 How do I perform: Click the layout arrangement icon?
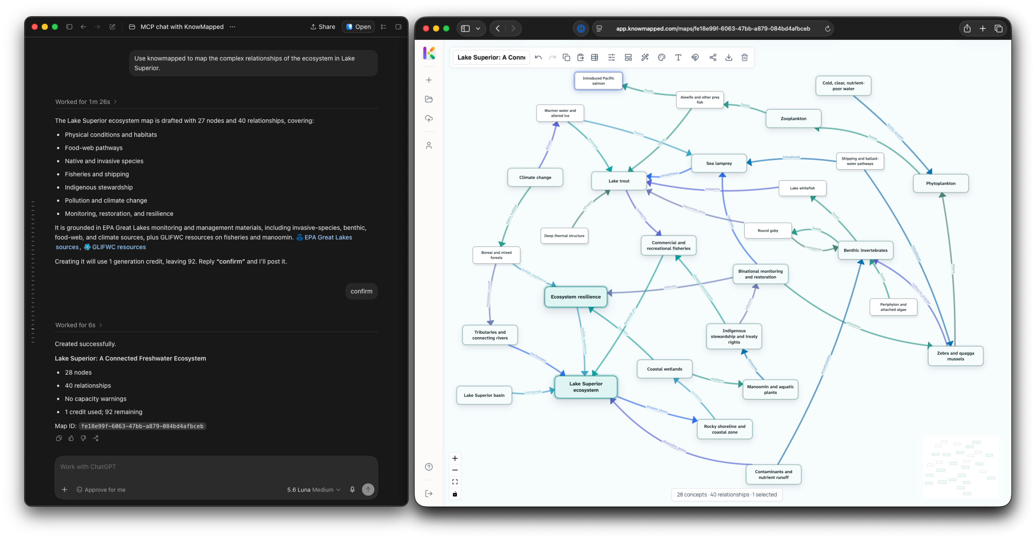click(628, 57)
